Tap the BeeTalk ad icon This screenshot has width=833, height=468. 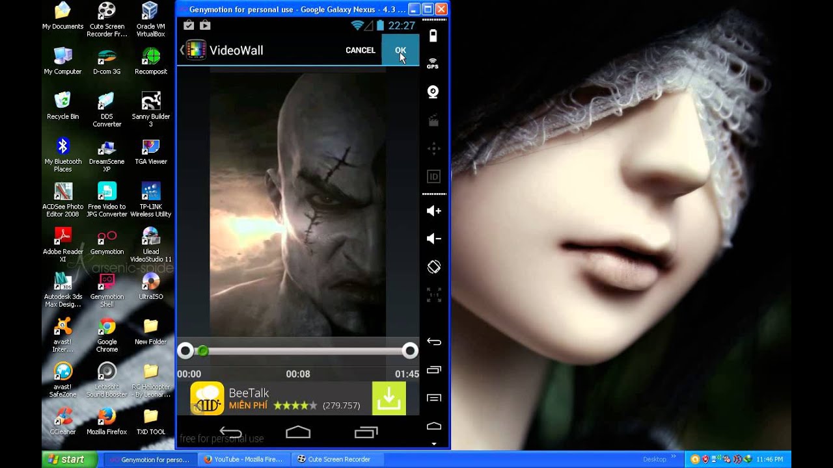[x=207, y=398]
